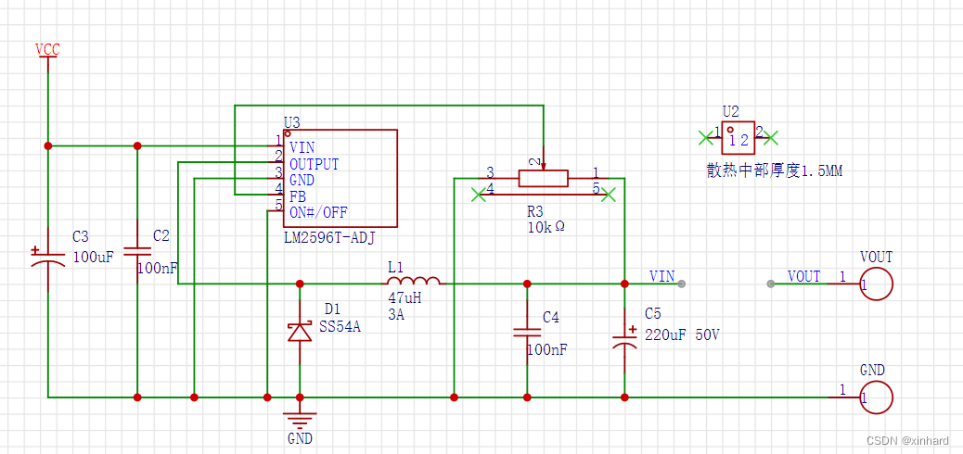
Task: Click the U3 designator label
Action: coord(292,122)
